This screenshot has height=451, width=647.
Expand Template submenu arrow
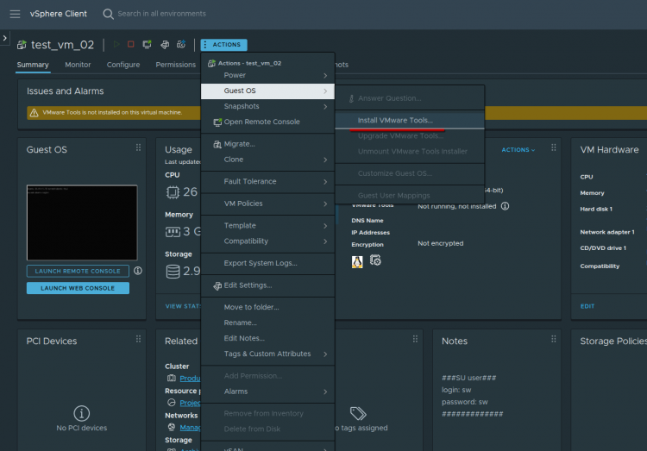coord(325,226)
